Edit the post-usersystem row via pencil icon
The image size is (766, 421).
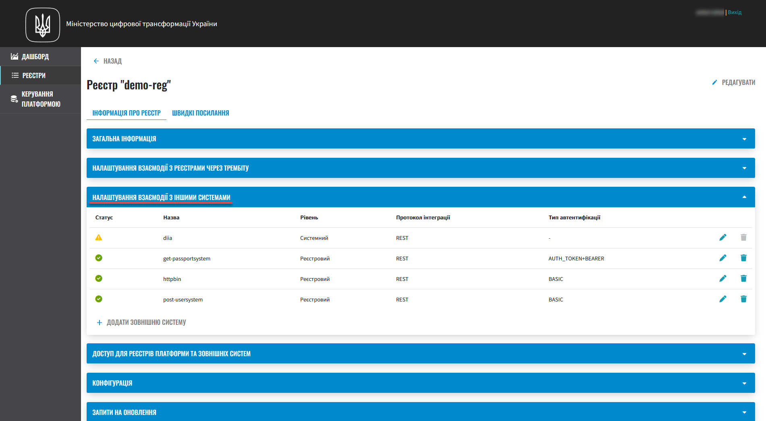point(723,299)
